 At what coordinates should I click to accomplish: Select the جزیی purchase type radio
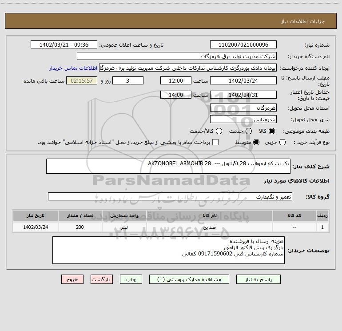coord(282,142)
